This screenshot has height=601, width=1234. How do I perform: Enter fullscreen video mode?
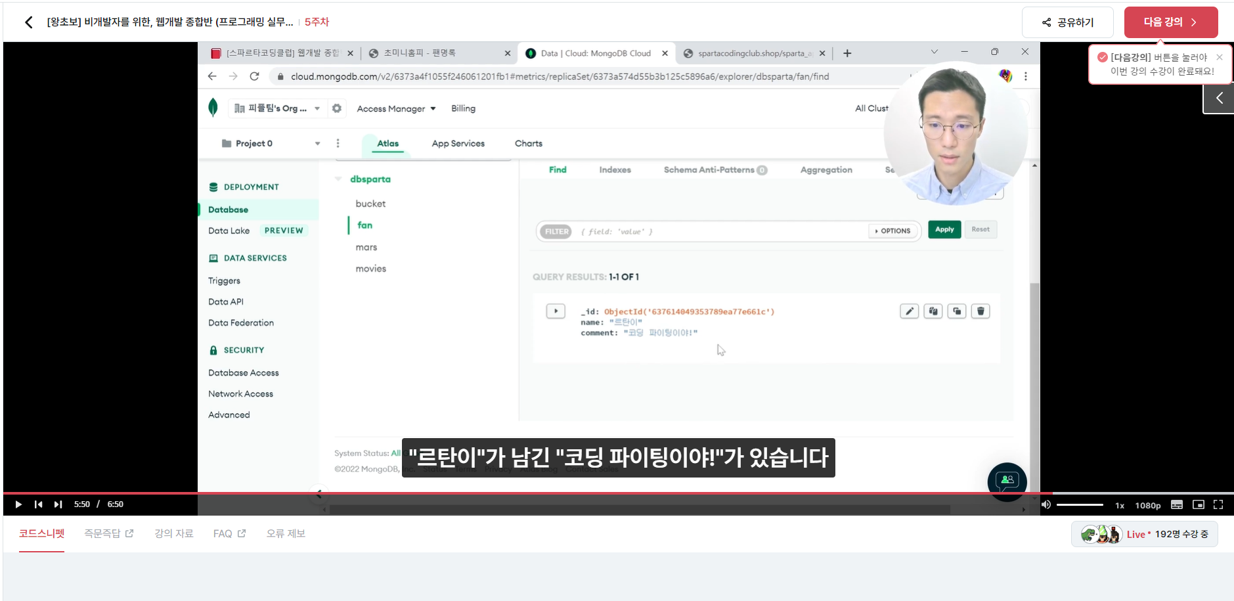(x=1218, y=504)
